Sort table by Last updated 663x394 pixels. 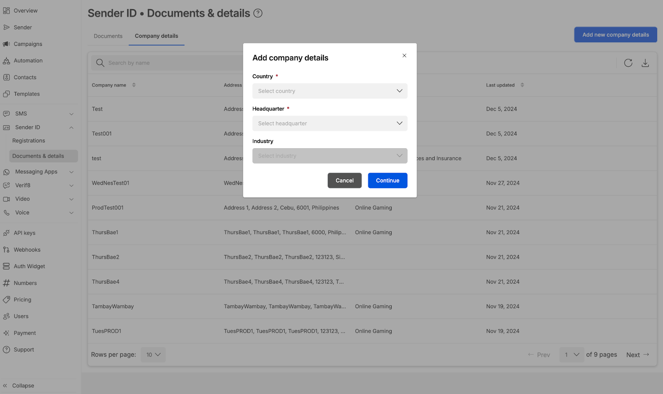[x=522, y=85]
